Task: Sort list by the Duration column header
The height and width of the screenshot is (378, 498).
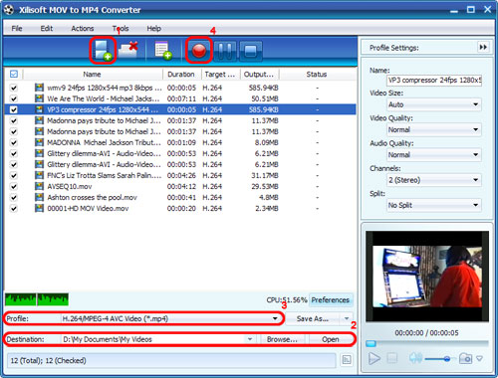Action: point(181,75)
